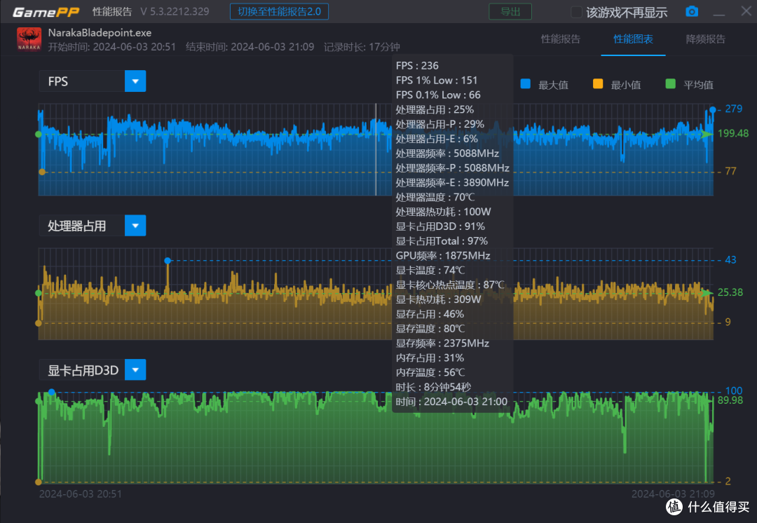
Task: Switch to the 性能报告 tab
Action: tap(561, 39)
